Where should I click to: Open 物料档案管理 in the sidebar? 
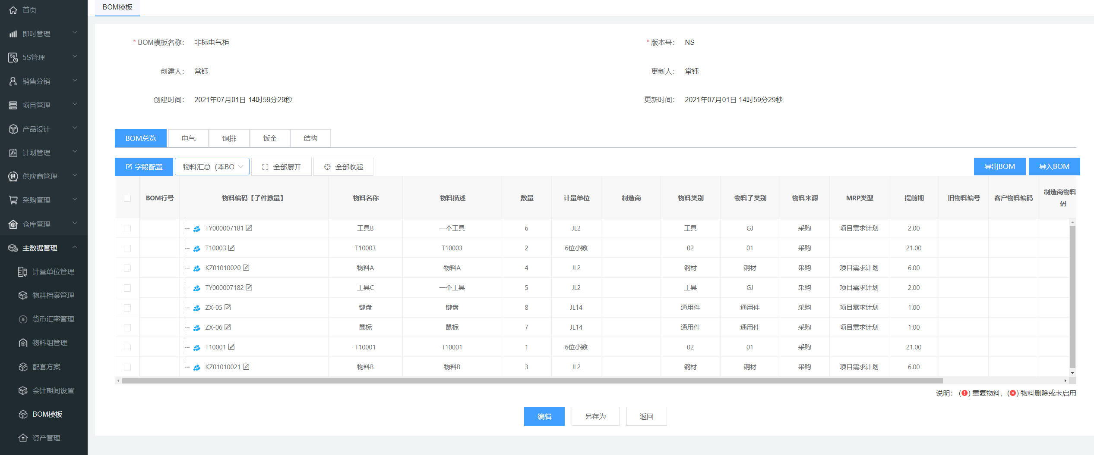tap(53, 295)
